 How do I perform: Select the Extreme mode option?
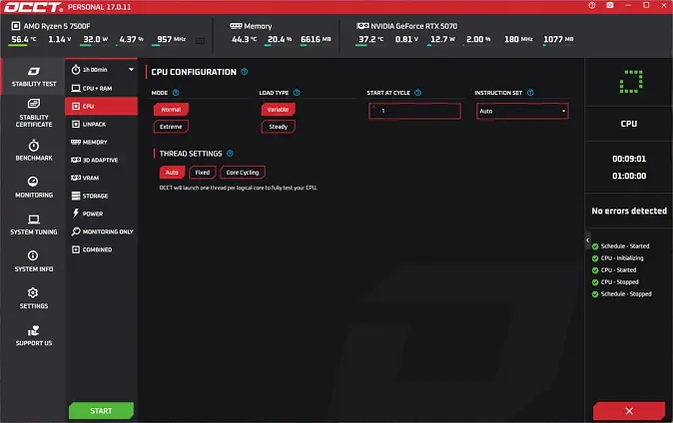click(x=171, y=127)
